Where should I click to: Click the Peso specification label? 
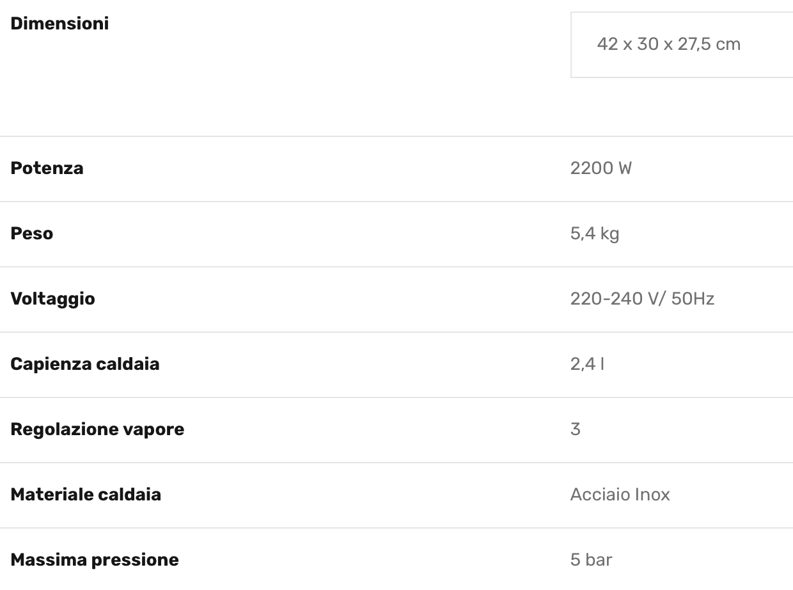point(32,234)
